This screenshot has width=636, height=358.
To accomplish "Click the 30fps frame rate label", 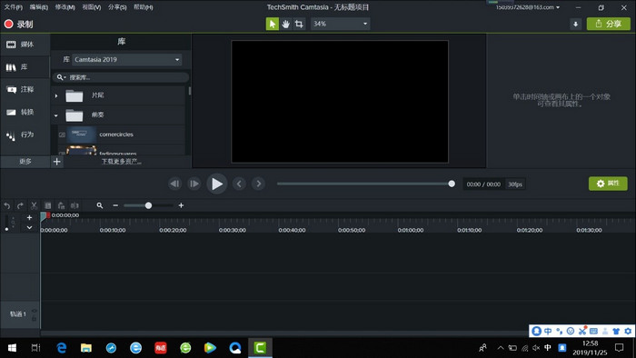I will click(515, 184).
